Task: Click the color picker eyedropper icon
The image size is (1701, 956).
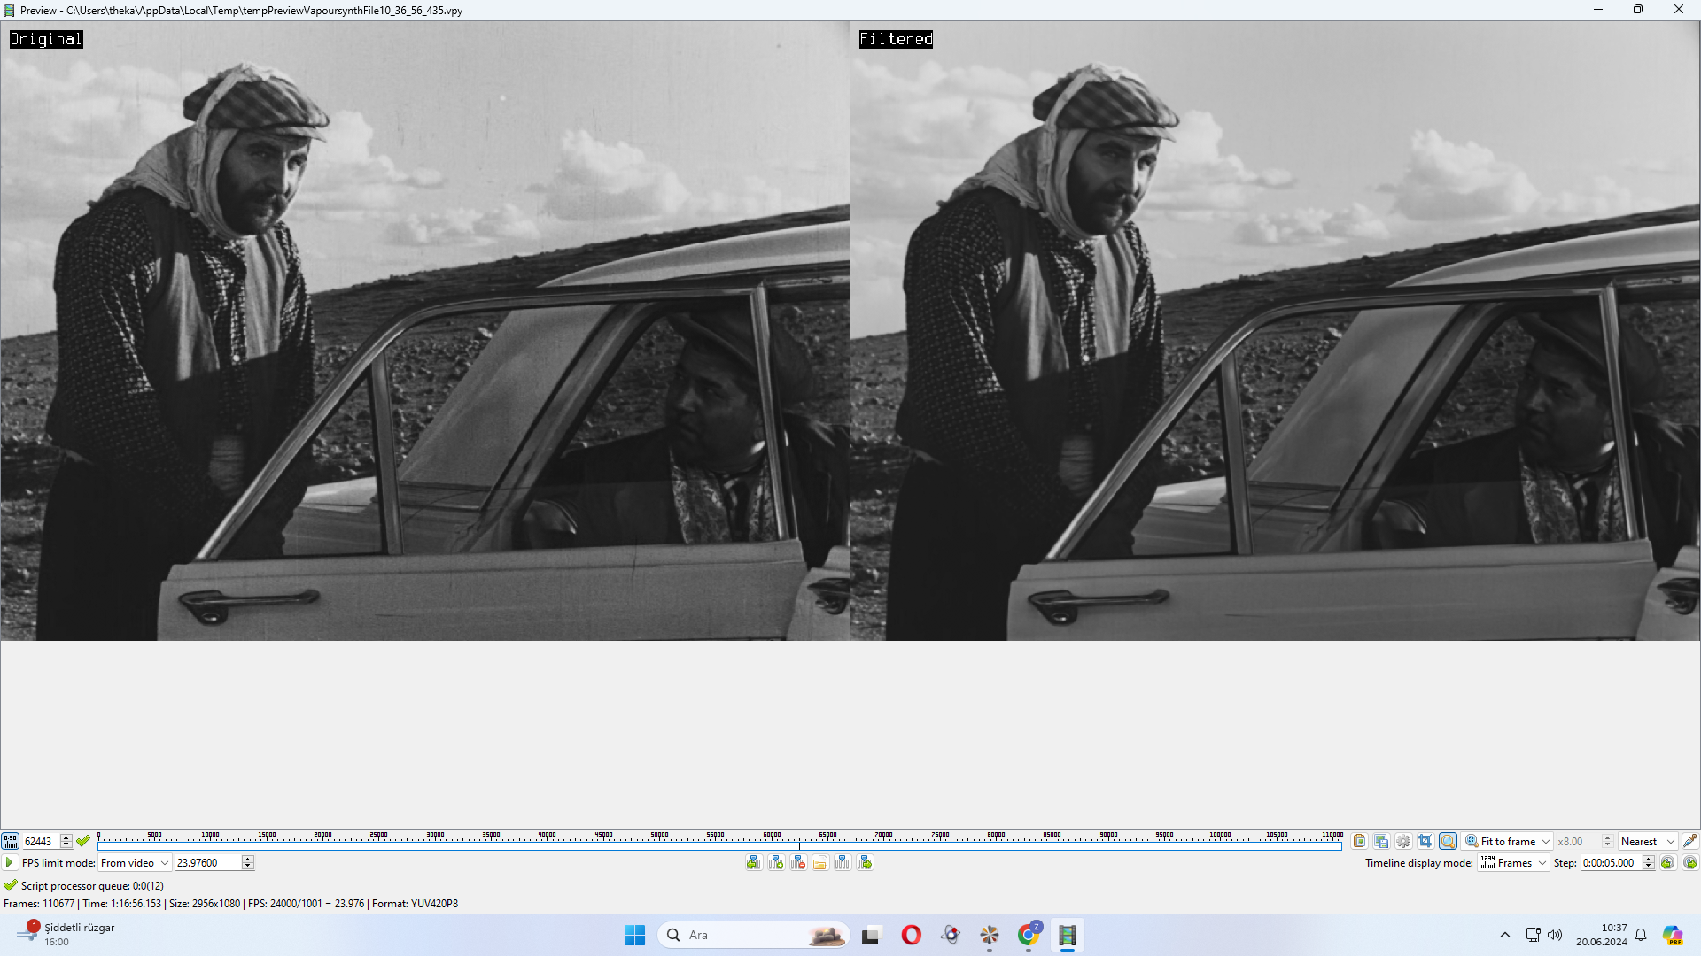Action: (1689, 842)
